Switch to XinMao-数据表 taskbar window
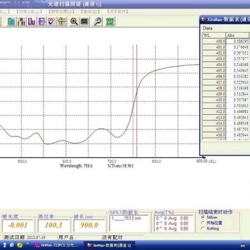 coord(110,246)
